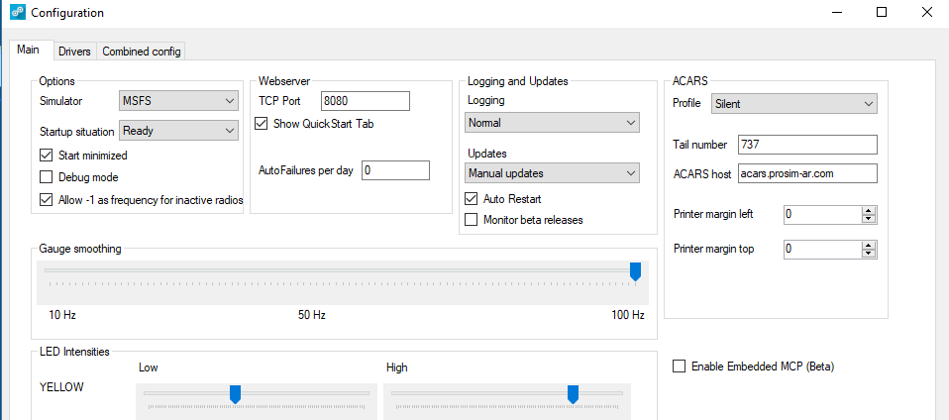The image size is (949, 420).
Task: Click the 100 Hz label under Gauge smoothing
Action: tap(628, 315)
